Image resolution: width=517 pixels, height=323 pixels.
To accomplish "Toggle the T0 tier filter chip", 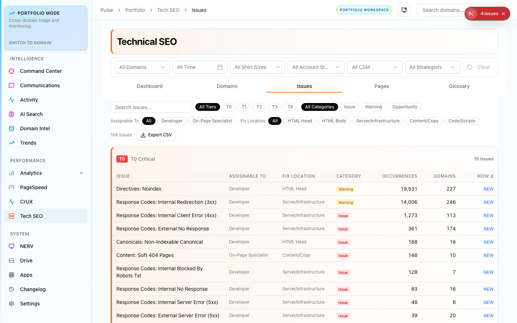I will 229,107.
